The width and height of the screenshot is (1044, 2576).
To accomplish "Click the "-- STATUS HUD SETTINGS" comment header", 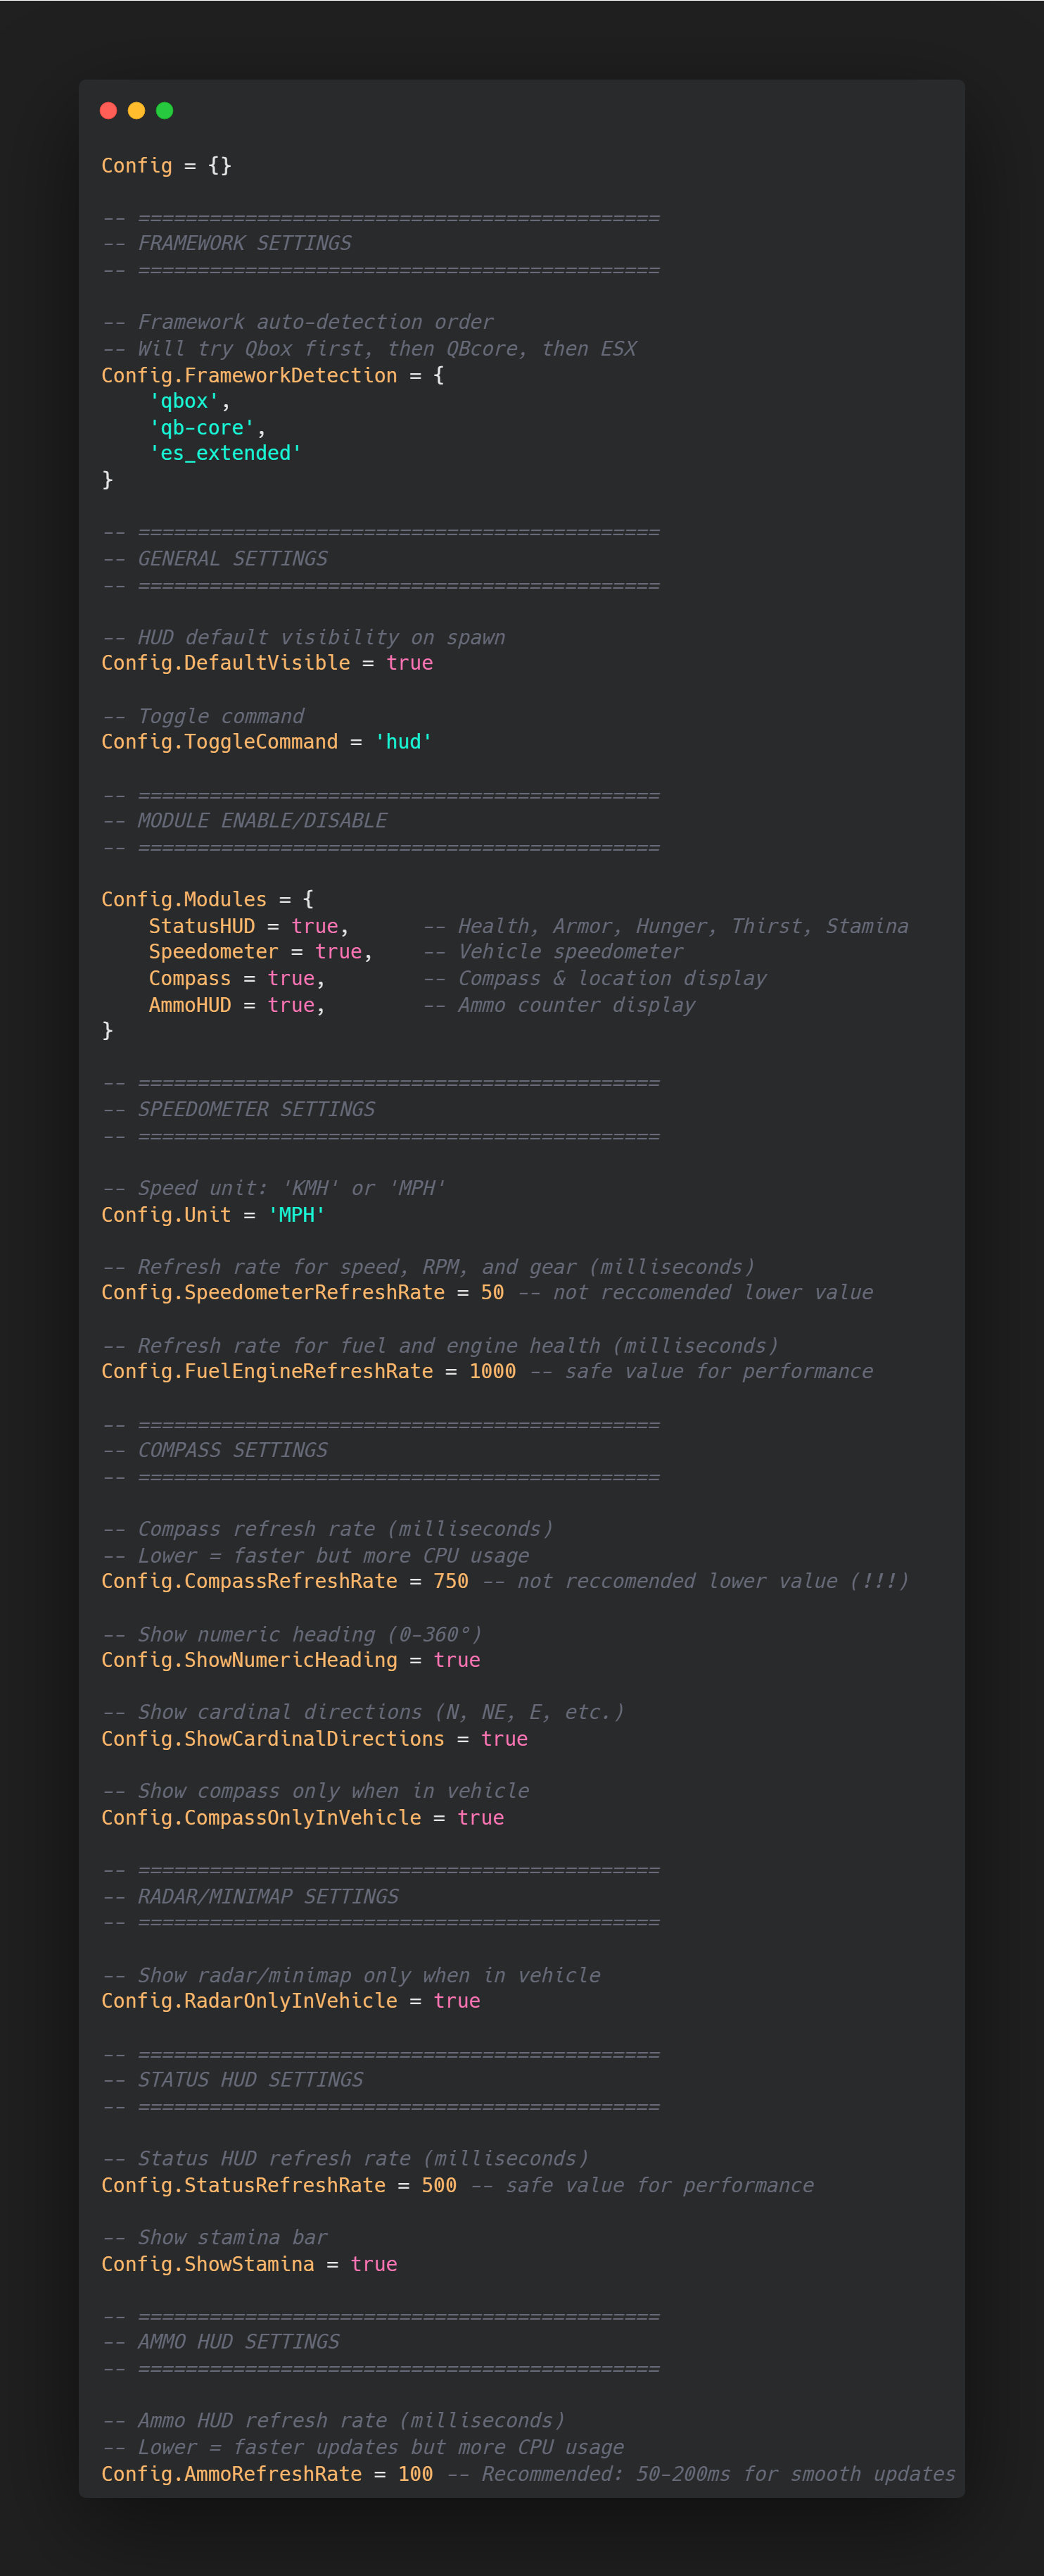I will [233, 2079].
